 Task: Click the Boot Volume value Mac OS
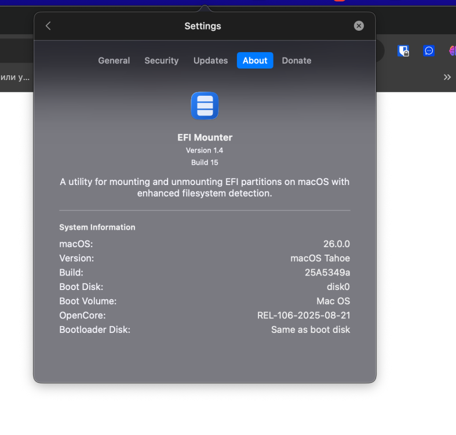coord(333,301)
